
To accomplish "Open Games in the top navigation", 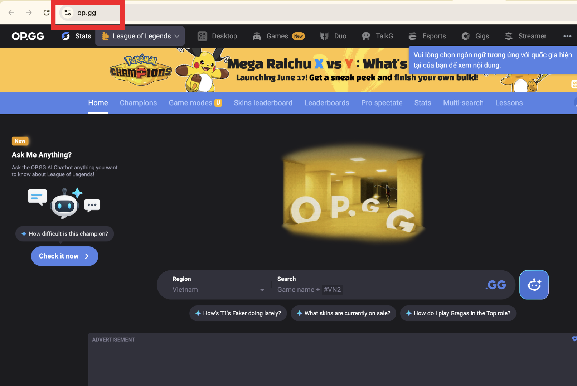I will pos(278,36).
